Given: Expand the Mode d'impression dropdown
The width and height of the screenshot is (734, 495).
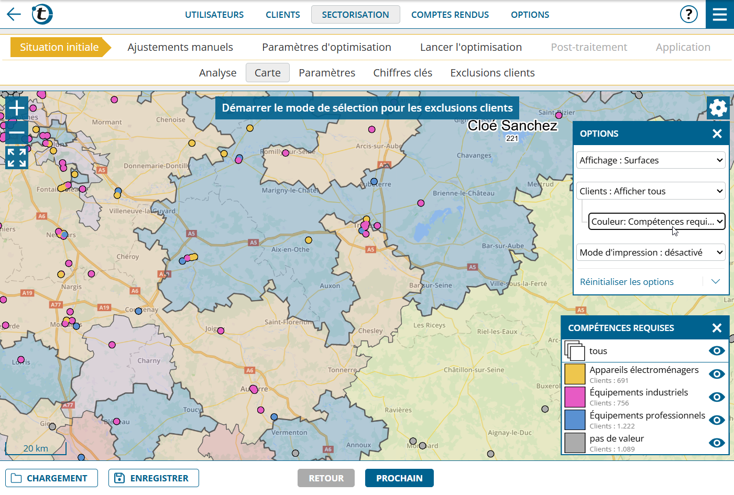Looking at the screenshot, I should tap(651, 252).
